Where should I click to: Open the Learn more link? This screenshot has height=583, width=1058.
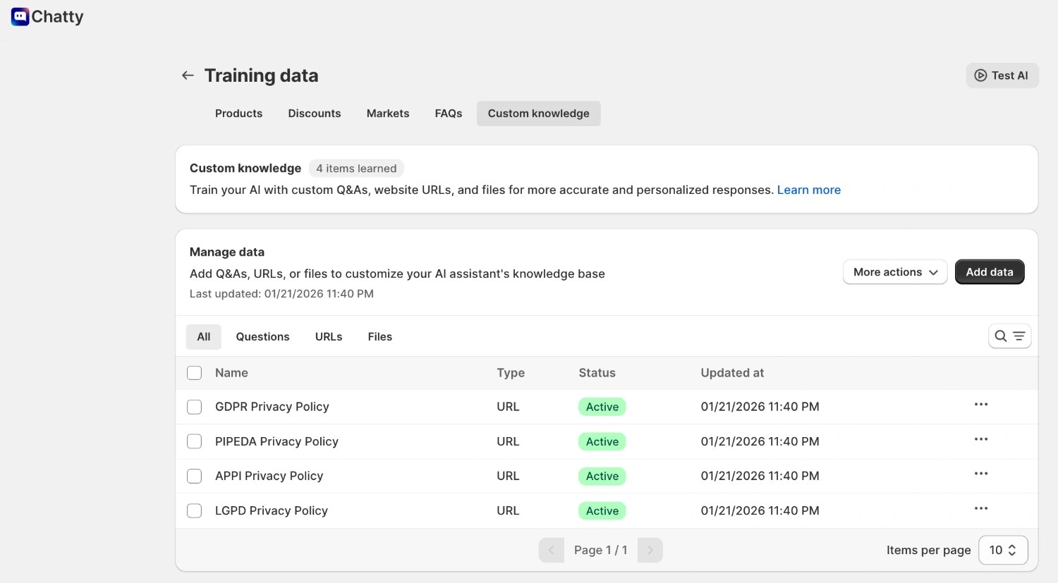809,190
